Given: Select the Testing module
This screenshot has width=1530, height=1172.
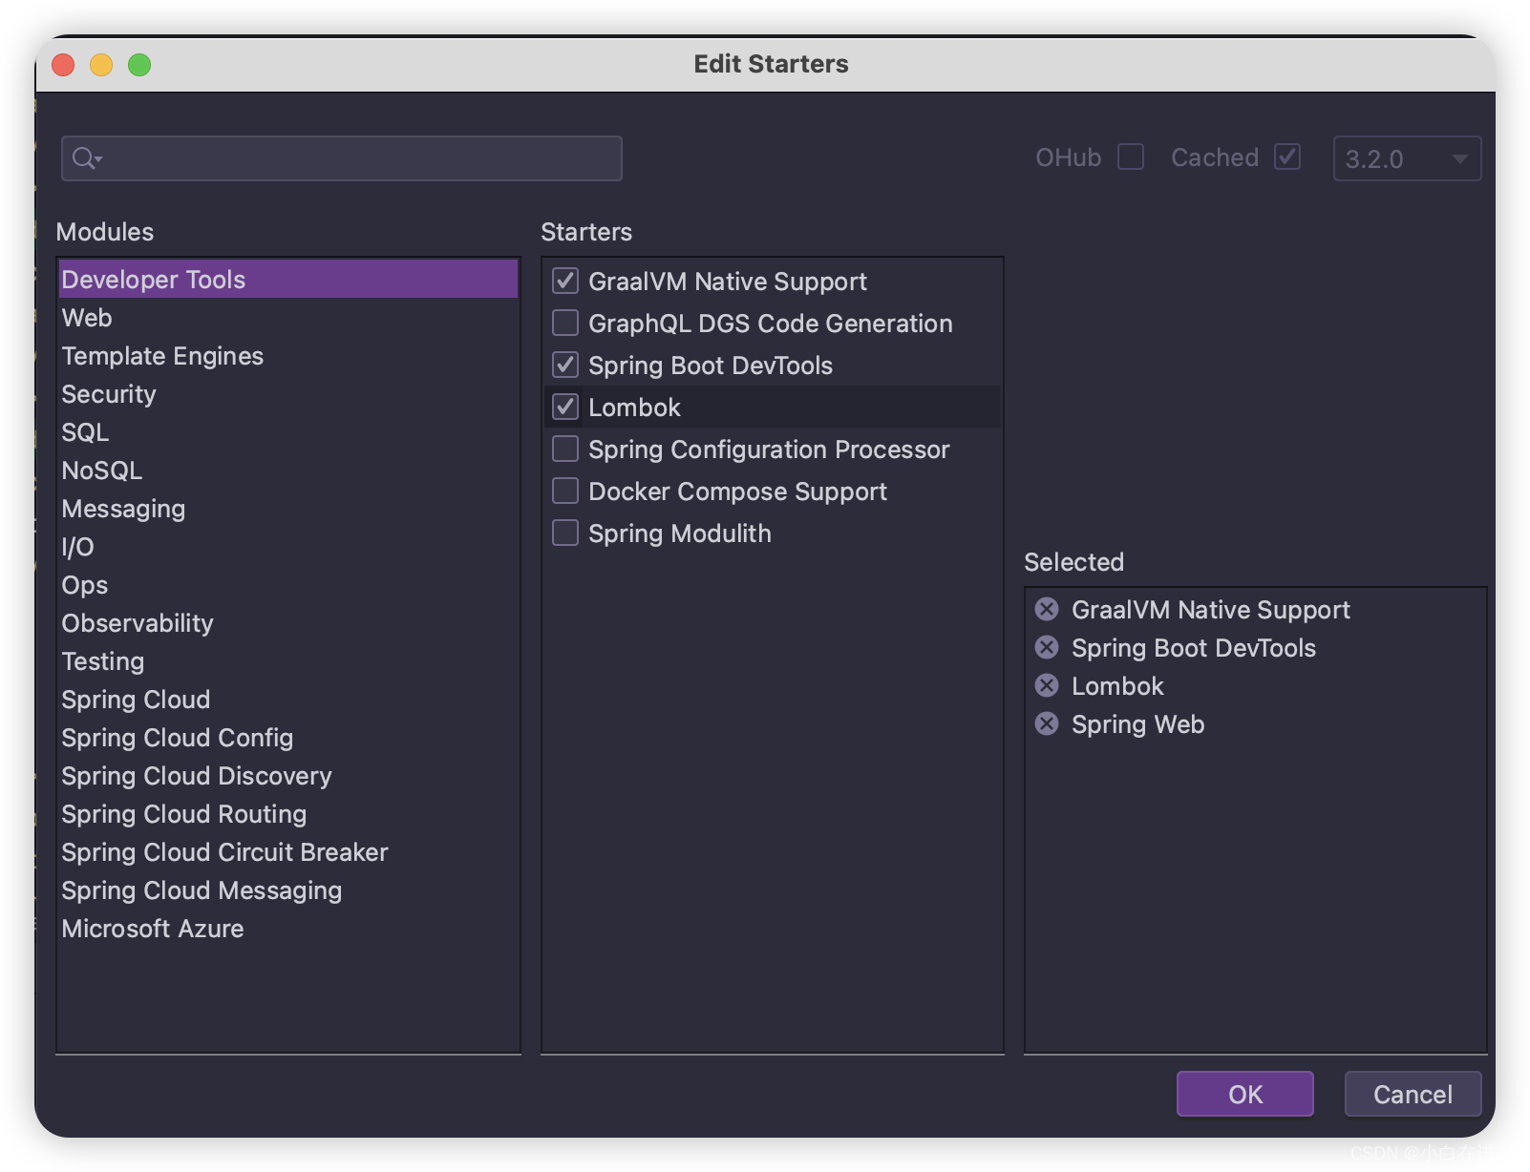Looking at the screenshot, I should (x=287, y=661).
